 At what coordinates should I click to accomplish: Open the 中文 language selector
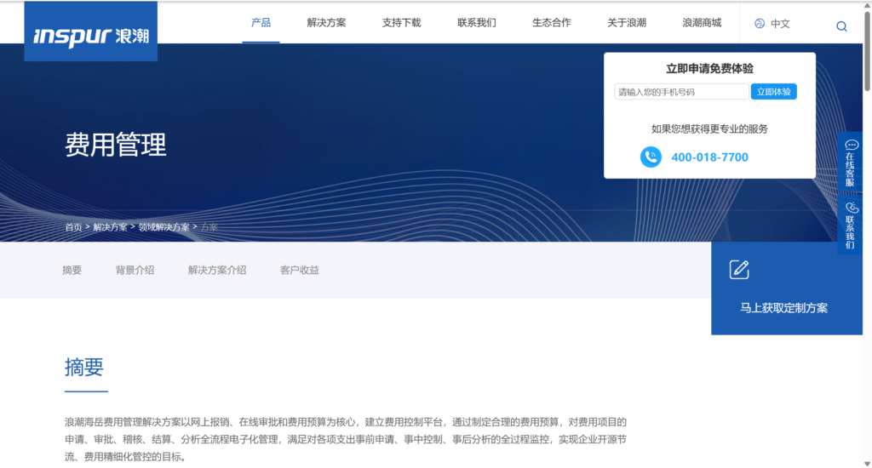point(780,24)
